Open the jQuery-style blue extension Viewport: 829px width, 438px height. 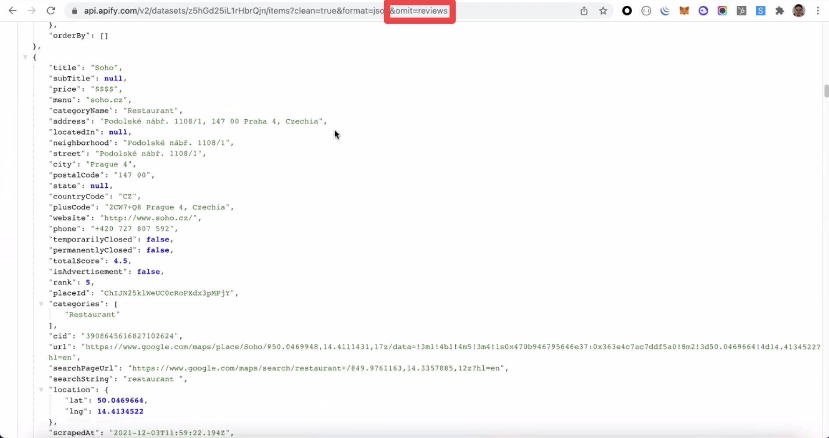tap(665, 11)
